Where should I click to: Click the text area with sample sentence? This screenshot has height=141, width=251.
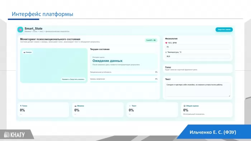pos(198,90)
